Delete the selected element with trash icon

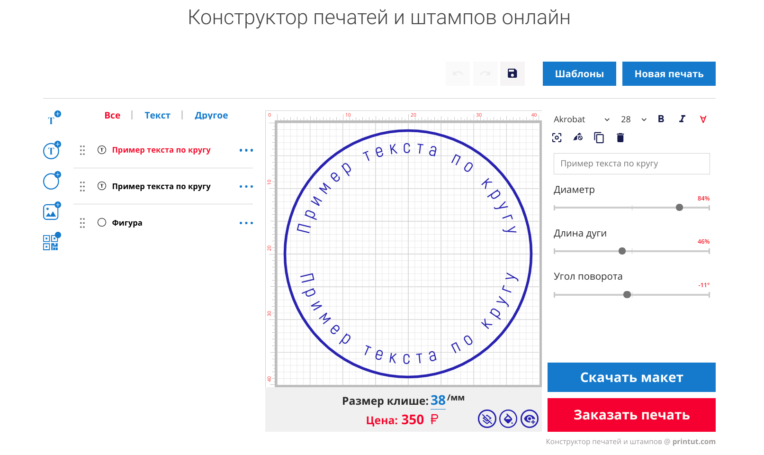tap(620, 138)
